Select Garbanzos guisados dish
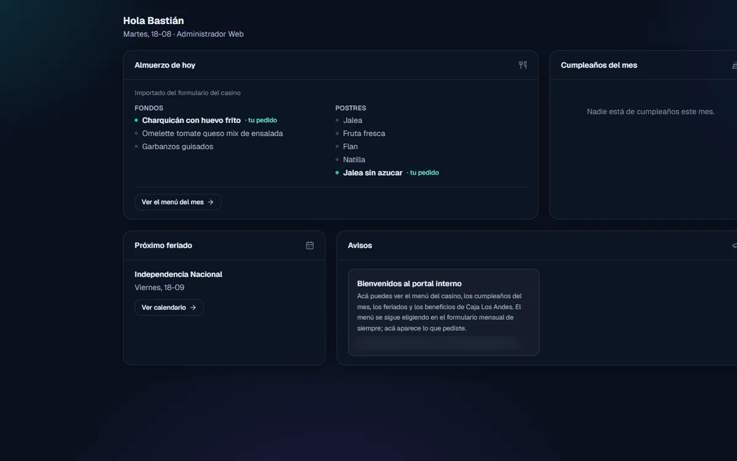This screenshot has width=737, height=461. [x=177, y=147]
